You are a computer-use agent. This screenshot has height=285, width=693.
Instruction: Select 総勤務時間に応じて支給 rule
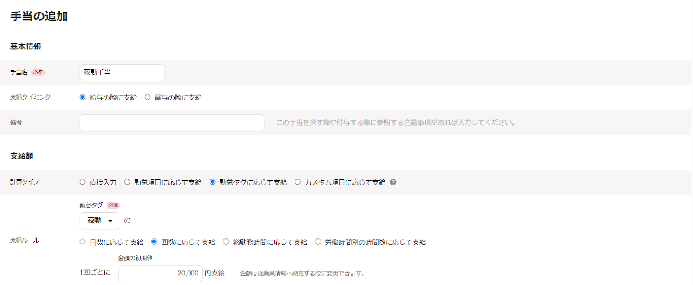click(226, 242)
